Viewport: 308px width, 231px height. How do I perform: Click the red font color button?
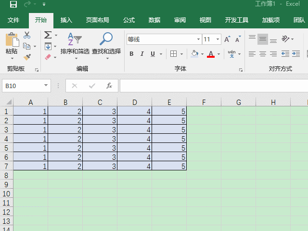(x=210, y=54)
